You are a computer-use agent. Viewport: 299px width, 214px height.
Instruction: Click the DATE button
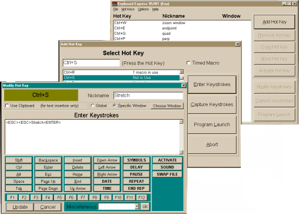click(107, 182)
